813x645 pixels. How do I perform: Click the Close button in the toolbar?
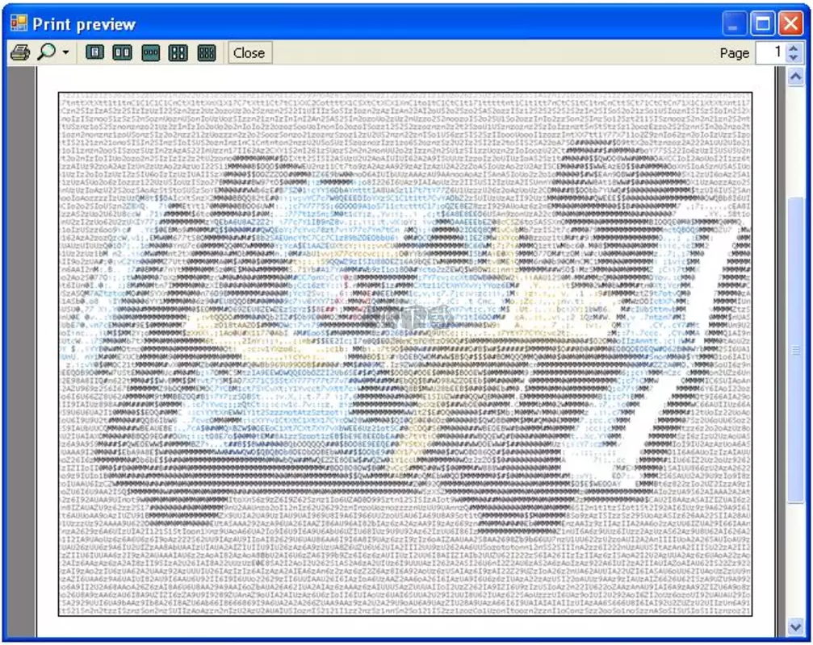[x=249, y=52]
